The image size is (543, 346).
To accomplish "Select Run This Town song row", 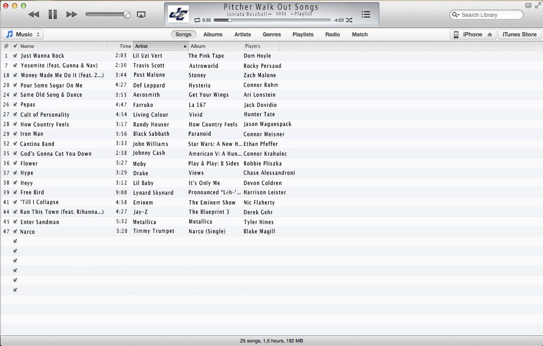I will tap(271, 212).
